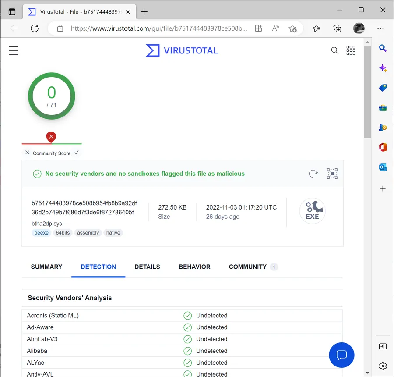This screenshot has height=377, width=394.
Task: Click the 64bits tag
Action: (63, 233)
